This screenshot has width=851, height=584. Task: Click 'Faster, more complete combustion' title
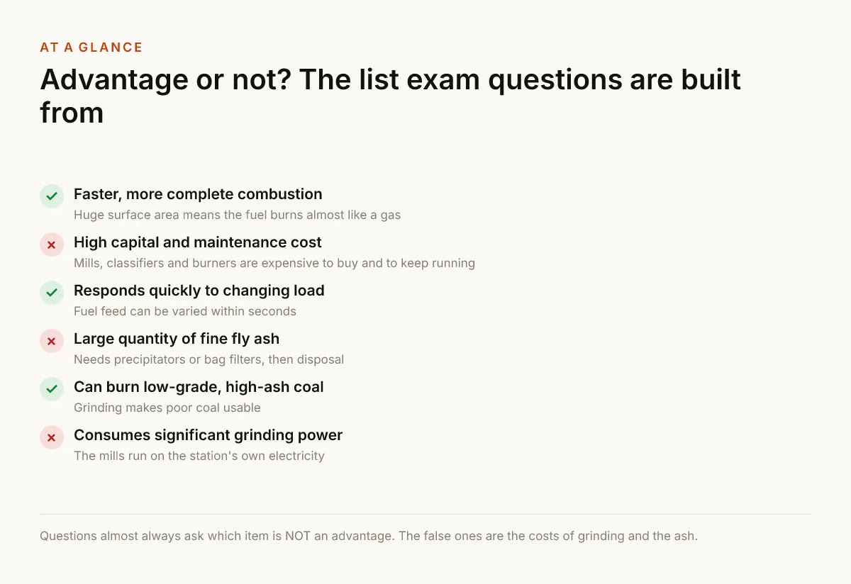pyautogui.click(x=198, y=194)
